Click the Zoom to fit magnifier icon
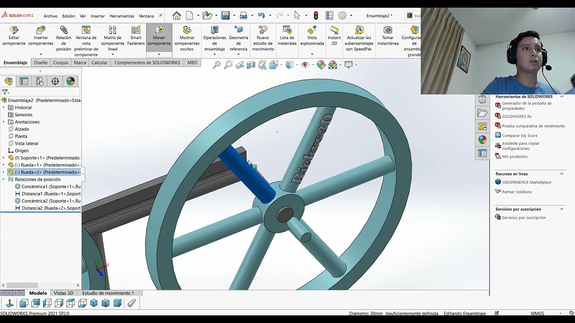The image size is (575, 323). [217, 65]
